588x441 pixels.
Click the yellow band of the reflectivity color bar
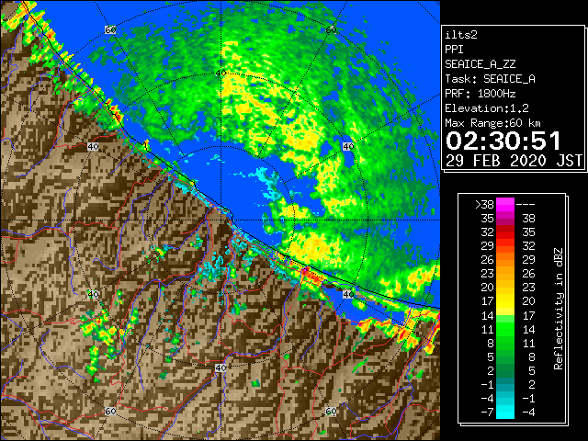pos(505,301)
